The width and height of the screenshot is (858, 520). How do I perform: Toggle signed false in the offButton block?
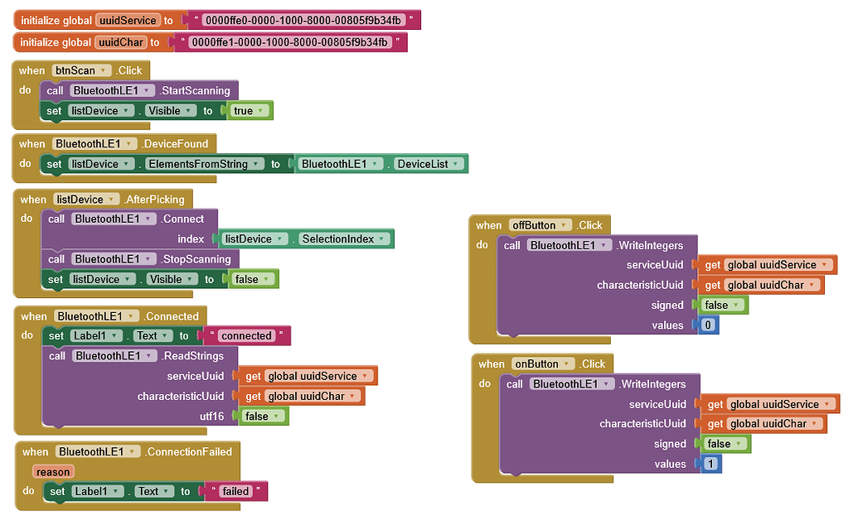point(722,305)
